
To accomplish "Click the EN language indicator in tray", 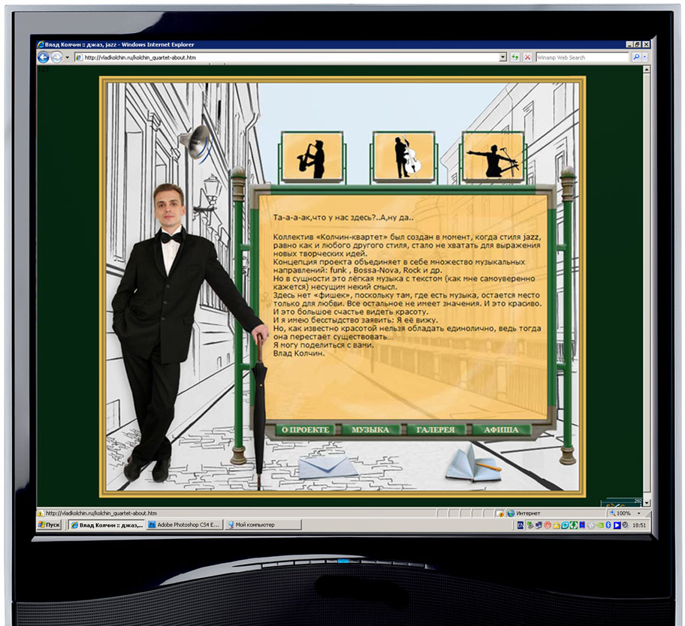I will [521, 525].
